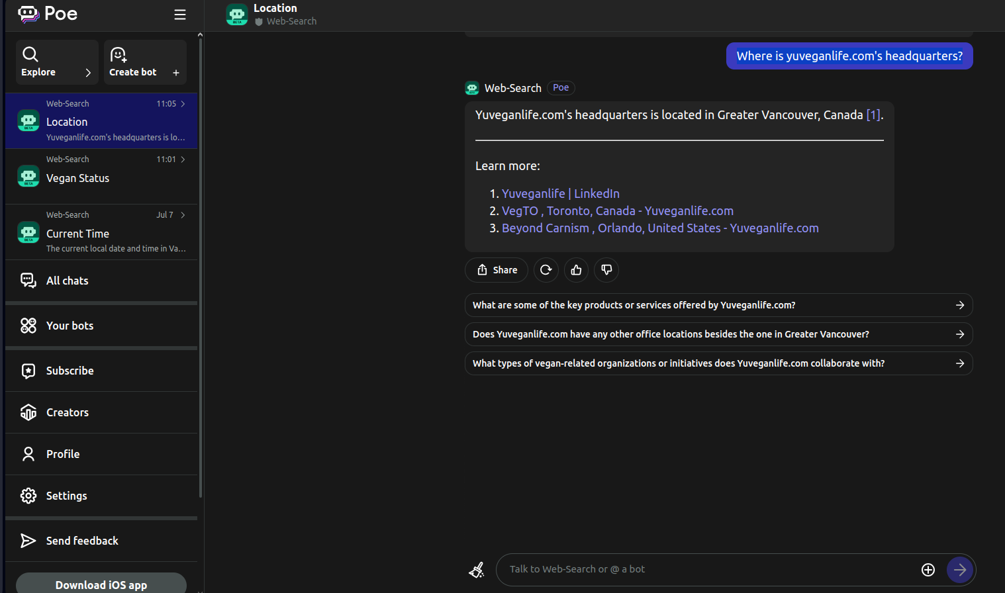1005x593 pixels.
Task: Click the Profile person icon
Action: (x=28, y=454)
